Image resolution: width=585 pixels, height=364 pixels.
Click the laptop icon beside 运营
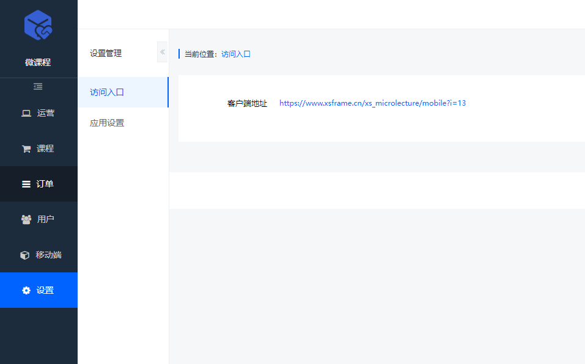[26, 113]
